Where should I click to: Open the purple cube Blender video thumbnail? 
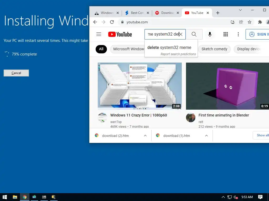point(227,86)
